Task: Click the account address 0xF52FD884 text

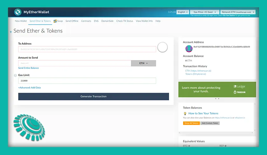Action: coord(222,47)
